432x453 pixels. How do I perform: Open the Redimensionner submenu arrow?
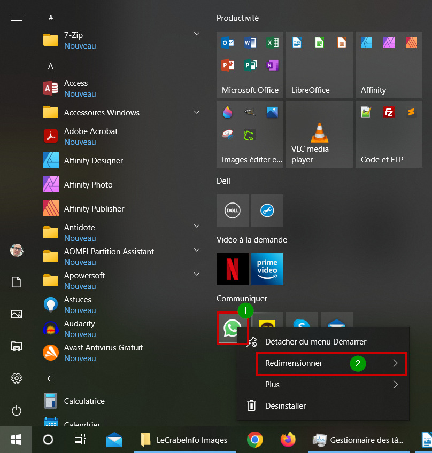pos(395,363)
